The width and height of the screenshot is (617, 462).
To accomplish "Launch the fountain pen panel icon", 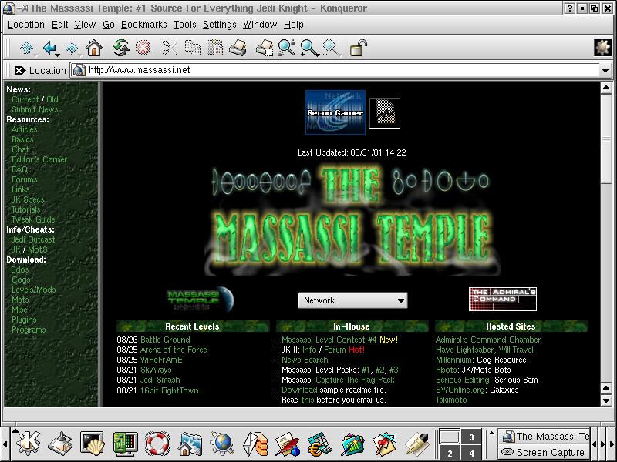I will tap(417, 444).
